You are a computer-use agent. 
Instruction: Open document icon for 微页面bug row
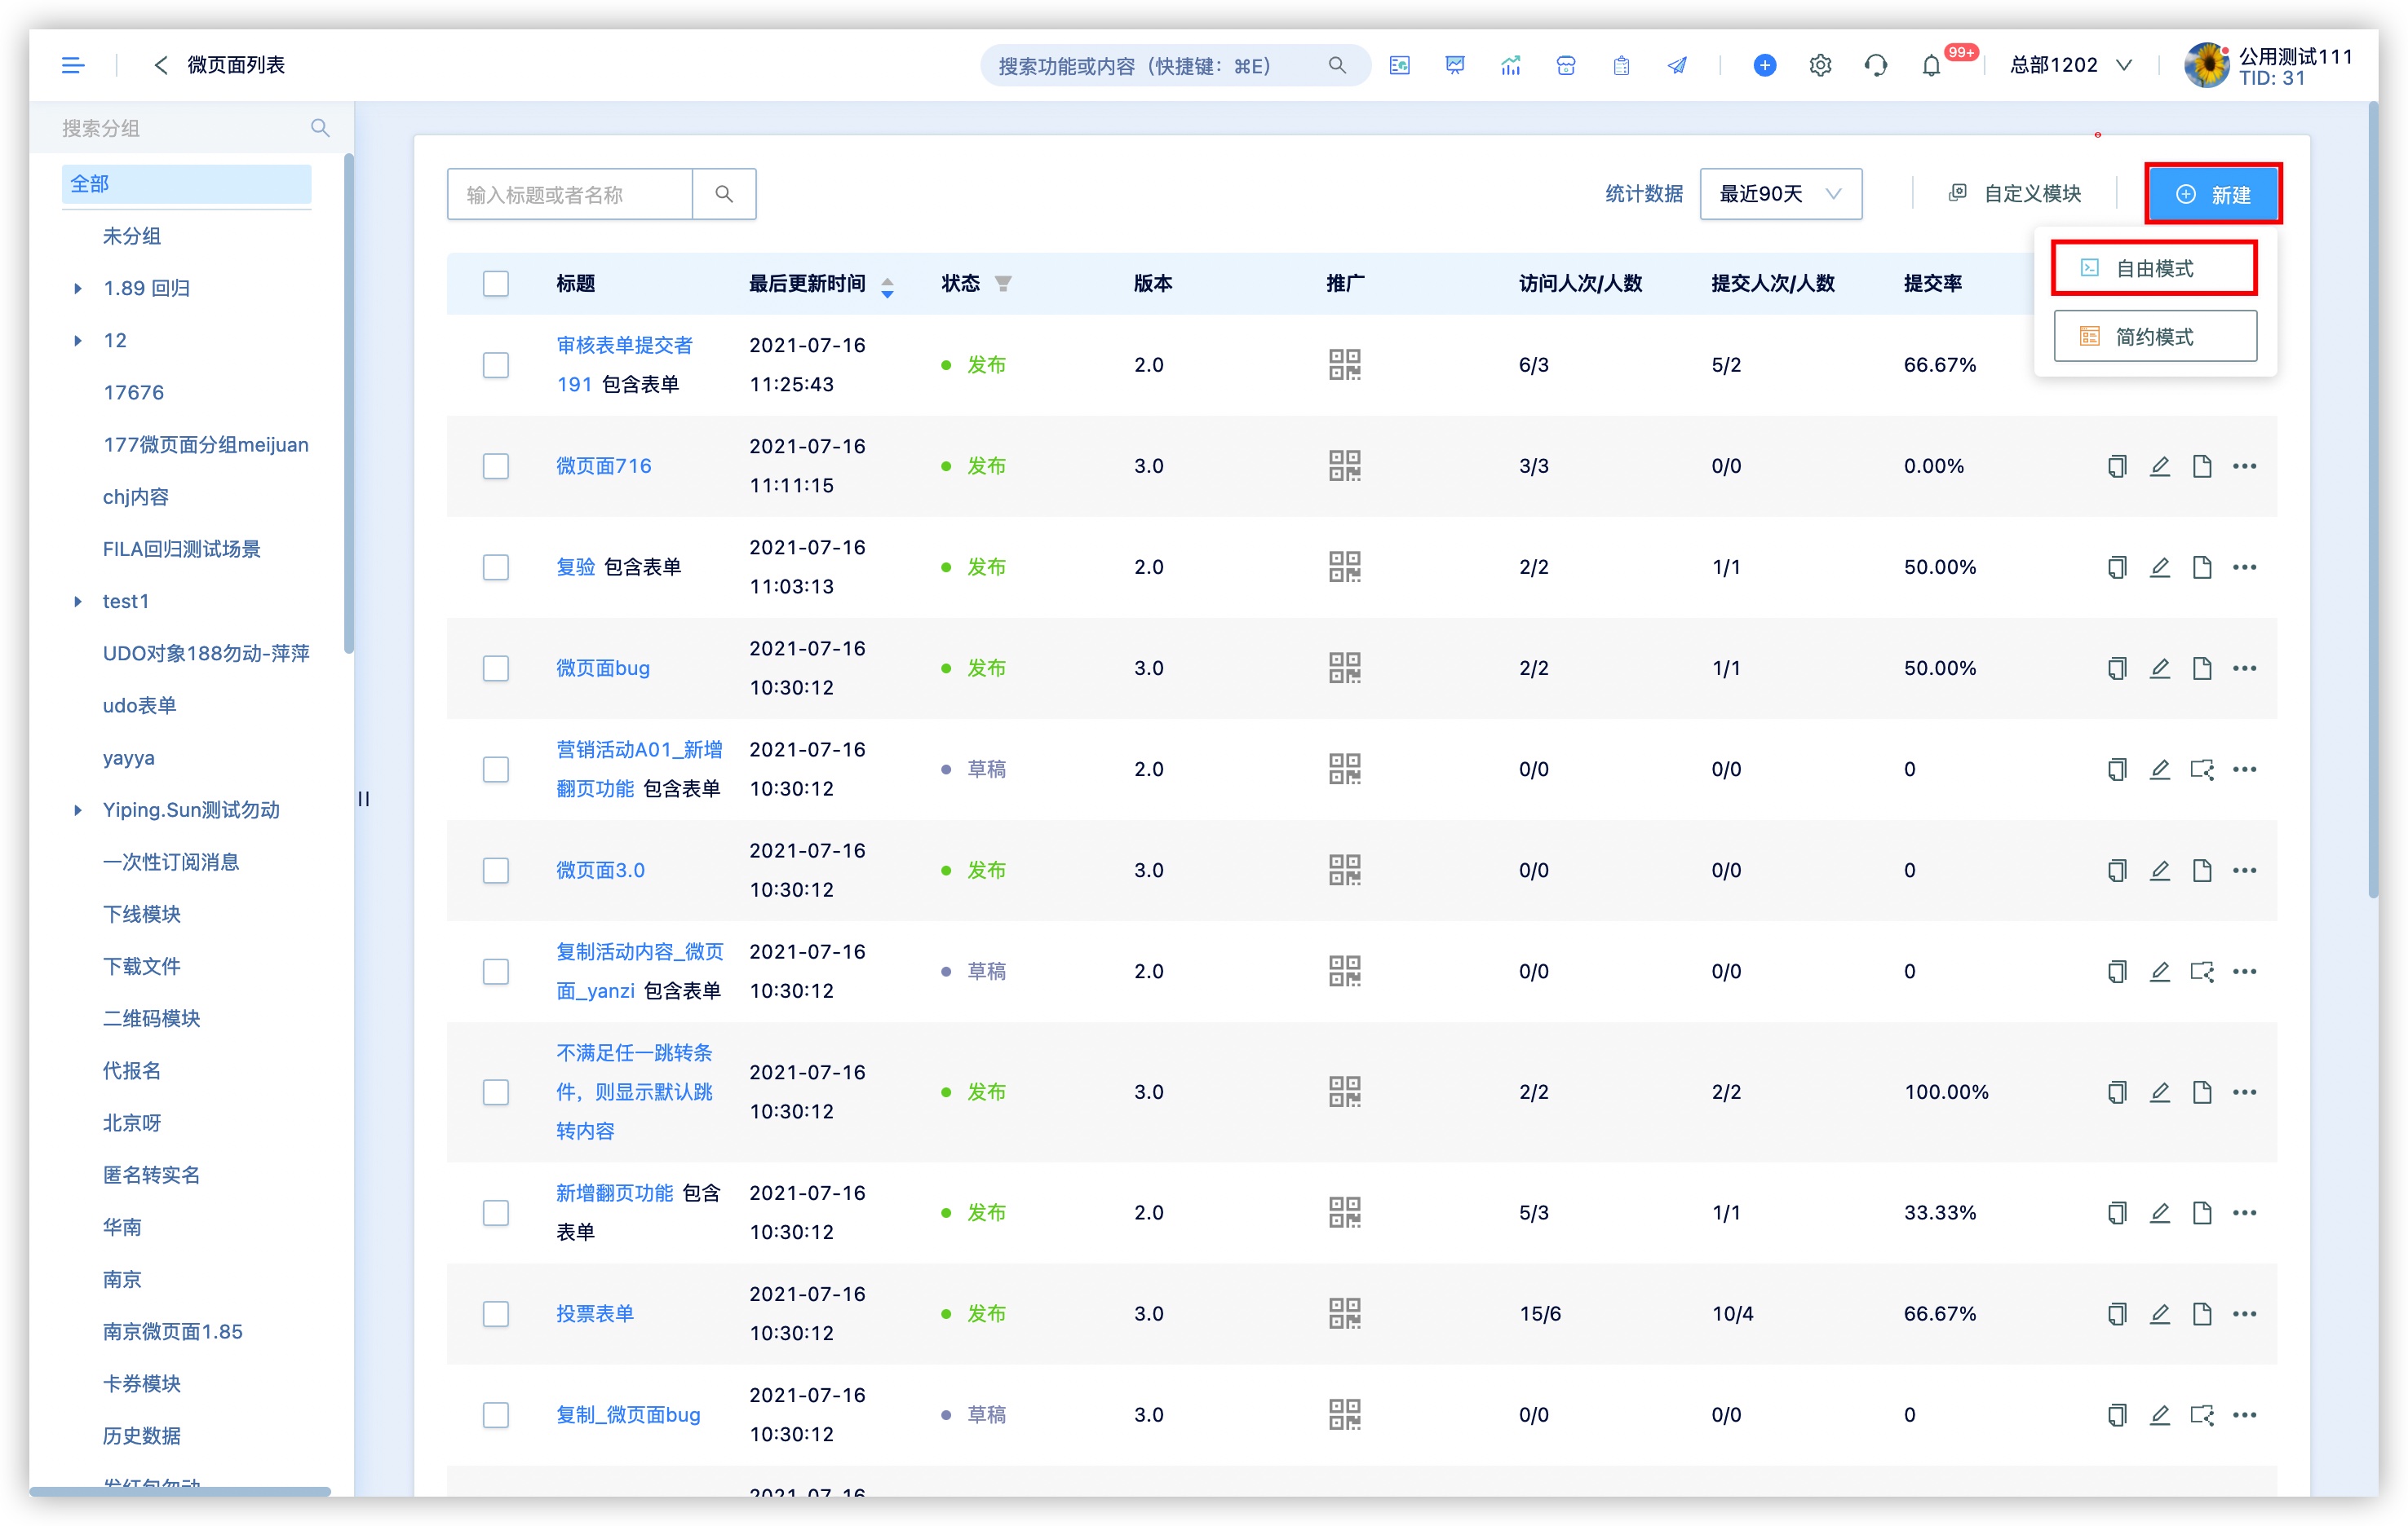click(2201, 668)
